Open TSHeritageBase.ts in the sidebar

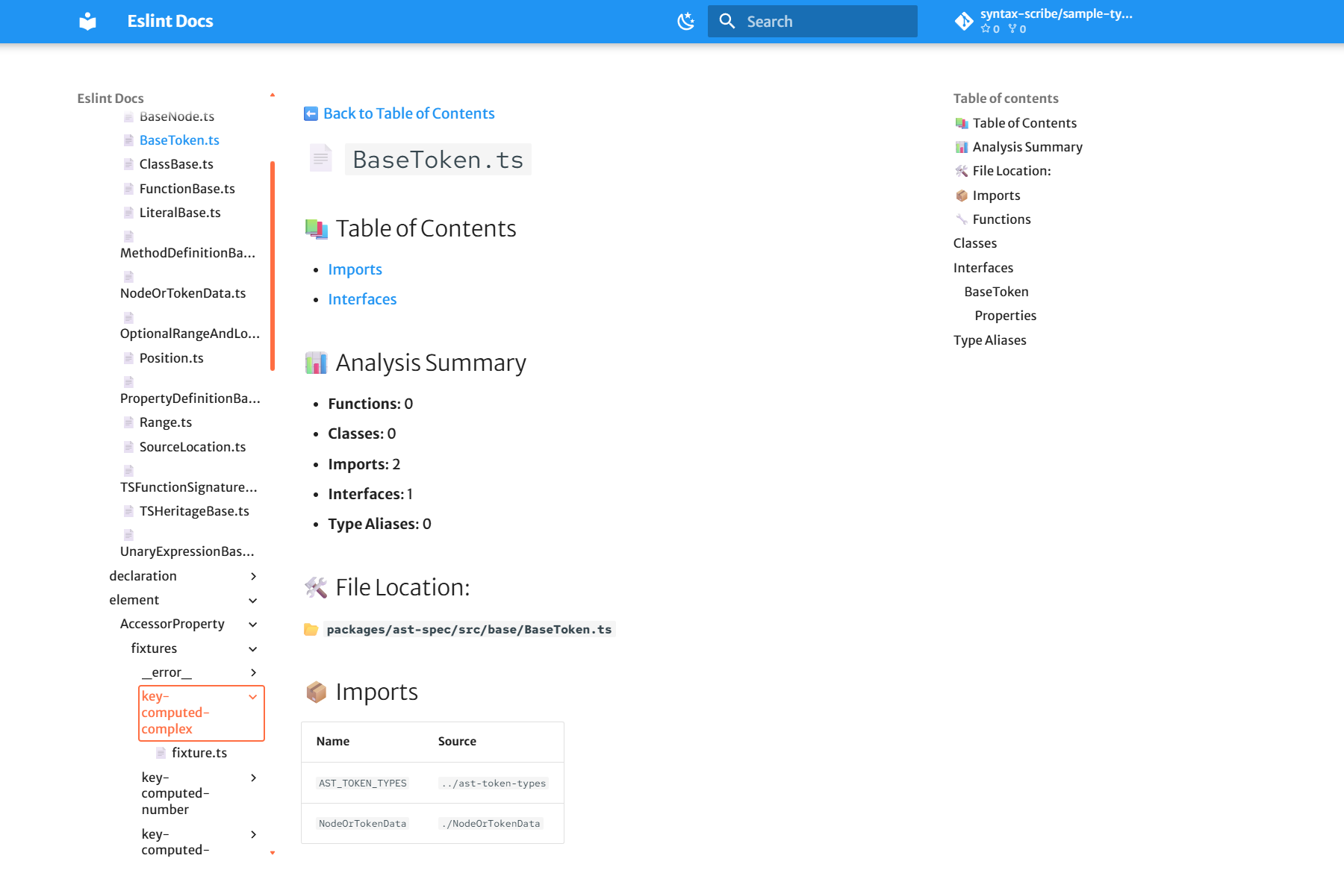click(194, 511)
